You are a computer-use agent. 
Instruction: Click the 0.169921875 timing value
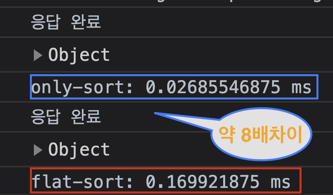tap(202, 182)
